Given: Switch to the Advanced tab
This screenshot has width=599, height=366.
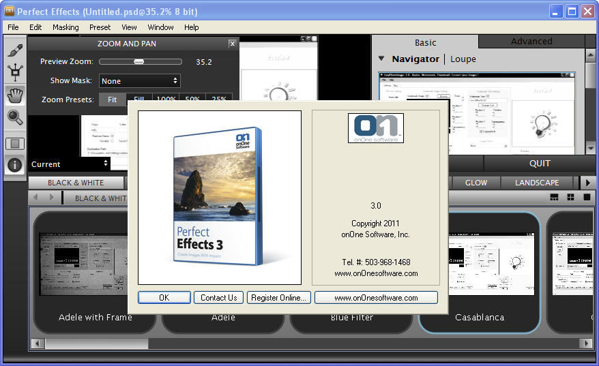Looking at the screenshot, I should (x=531, y=42).
